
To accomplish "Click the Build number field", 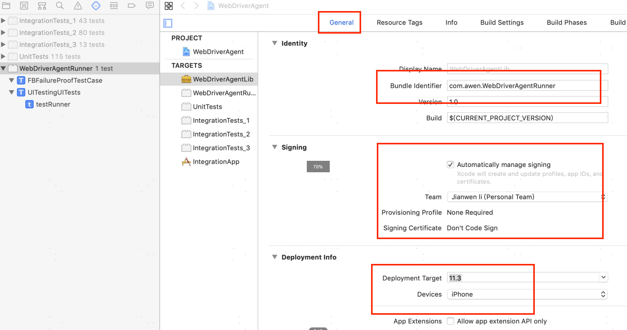I will point(527,118).
